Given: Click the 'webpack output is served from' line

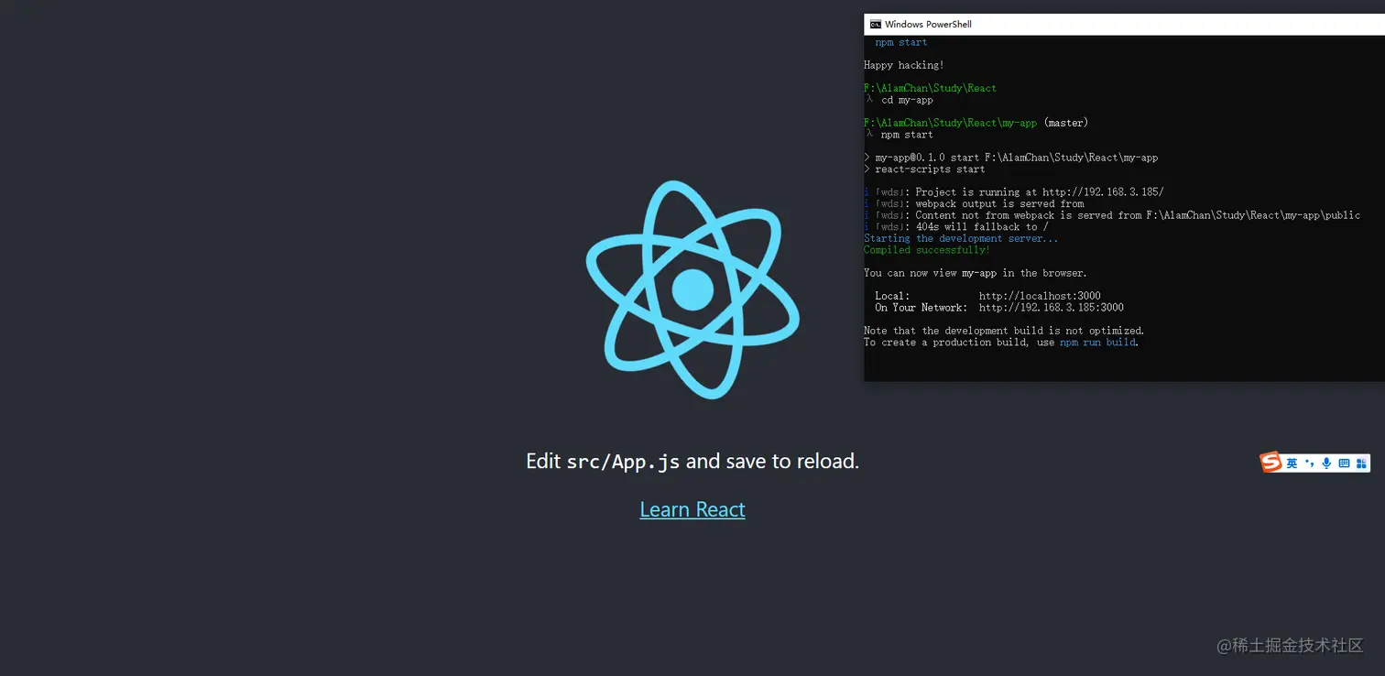Looking at the screenshot, I should 974,204.
